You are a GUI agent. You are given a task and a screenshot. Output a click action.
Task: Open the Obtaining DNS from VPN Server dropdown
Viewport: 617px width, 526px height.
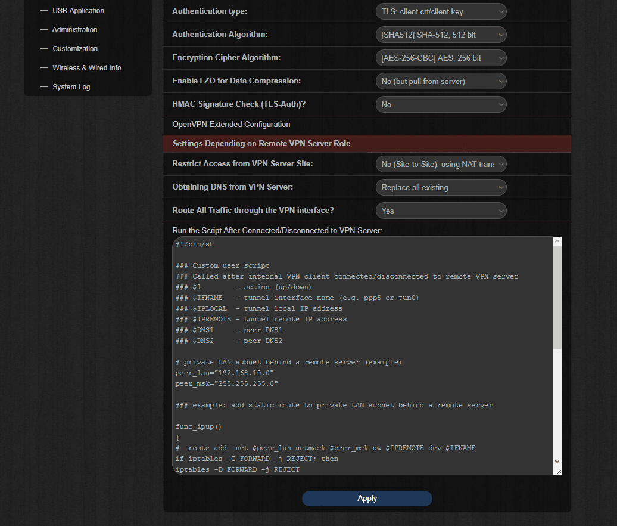(x=441, y=187)
